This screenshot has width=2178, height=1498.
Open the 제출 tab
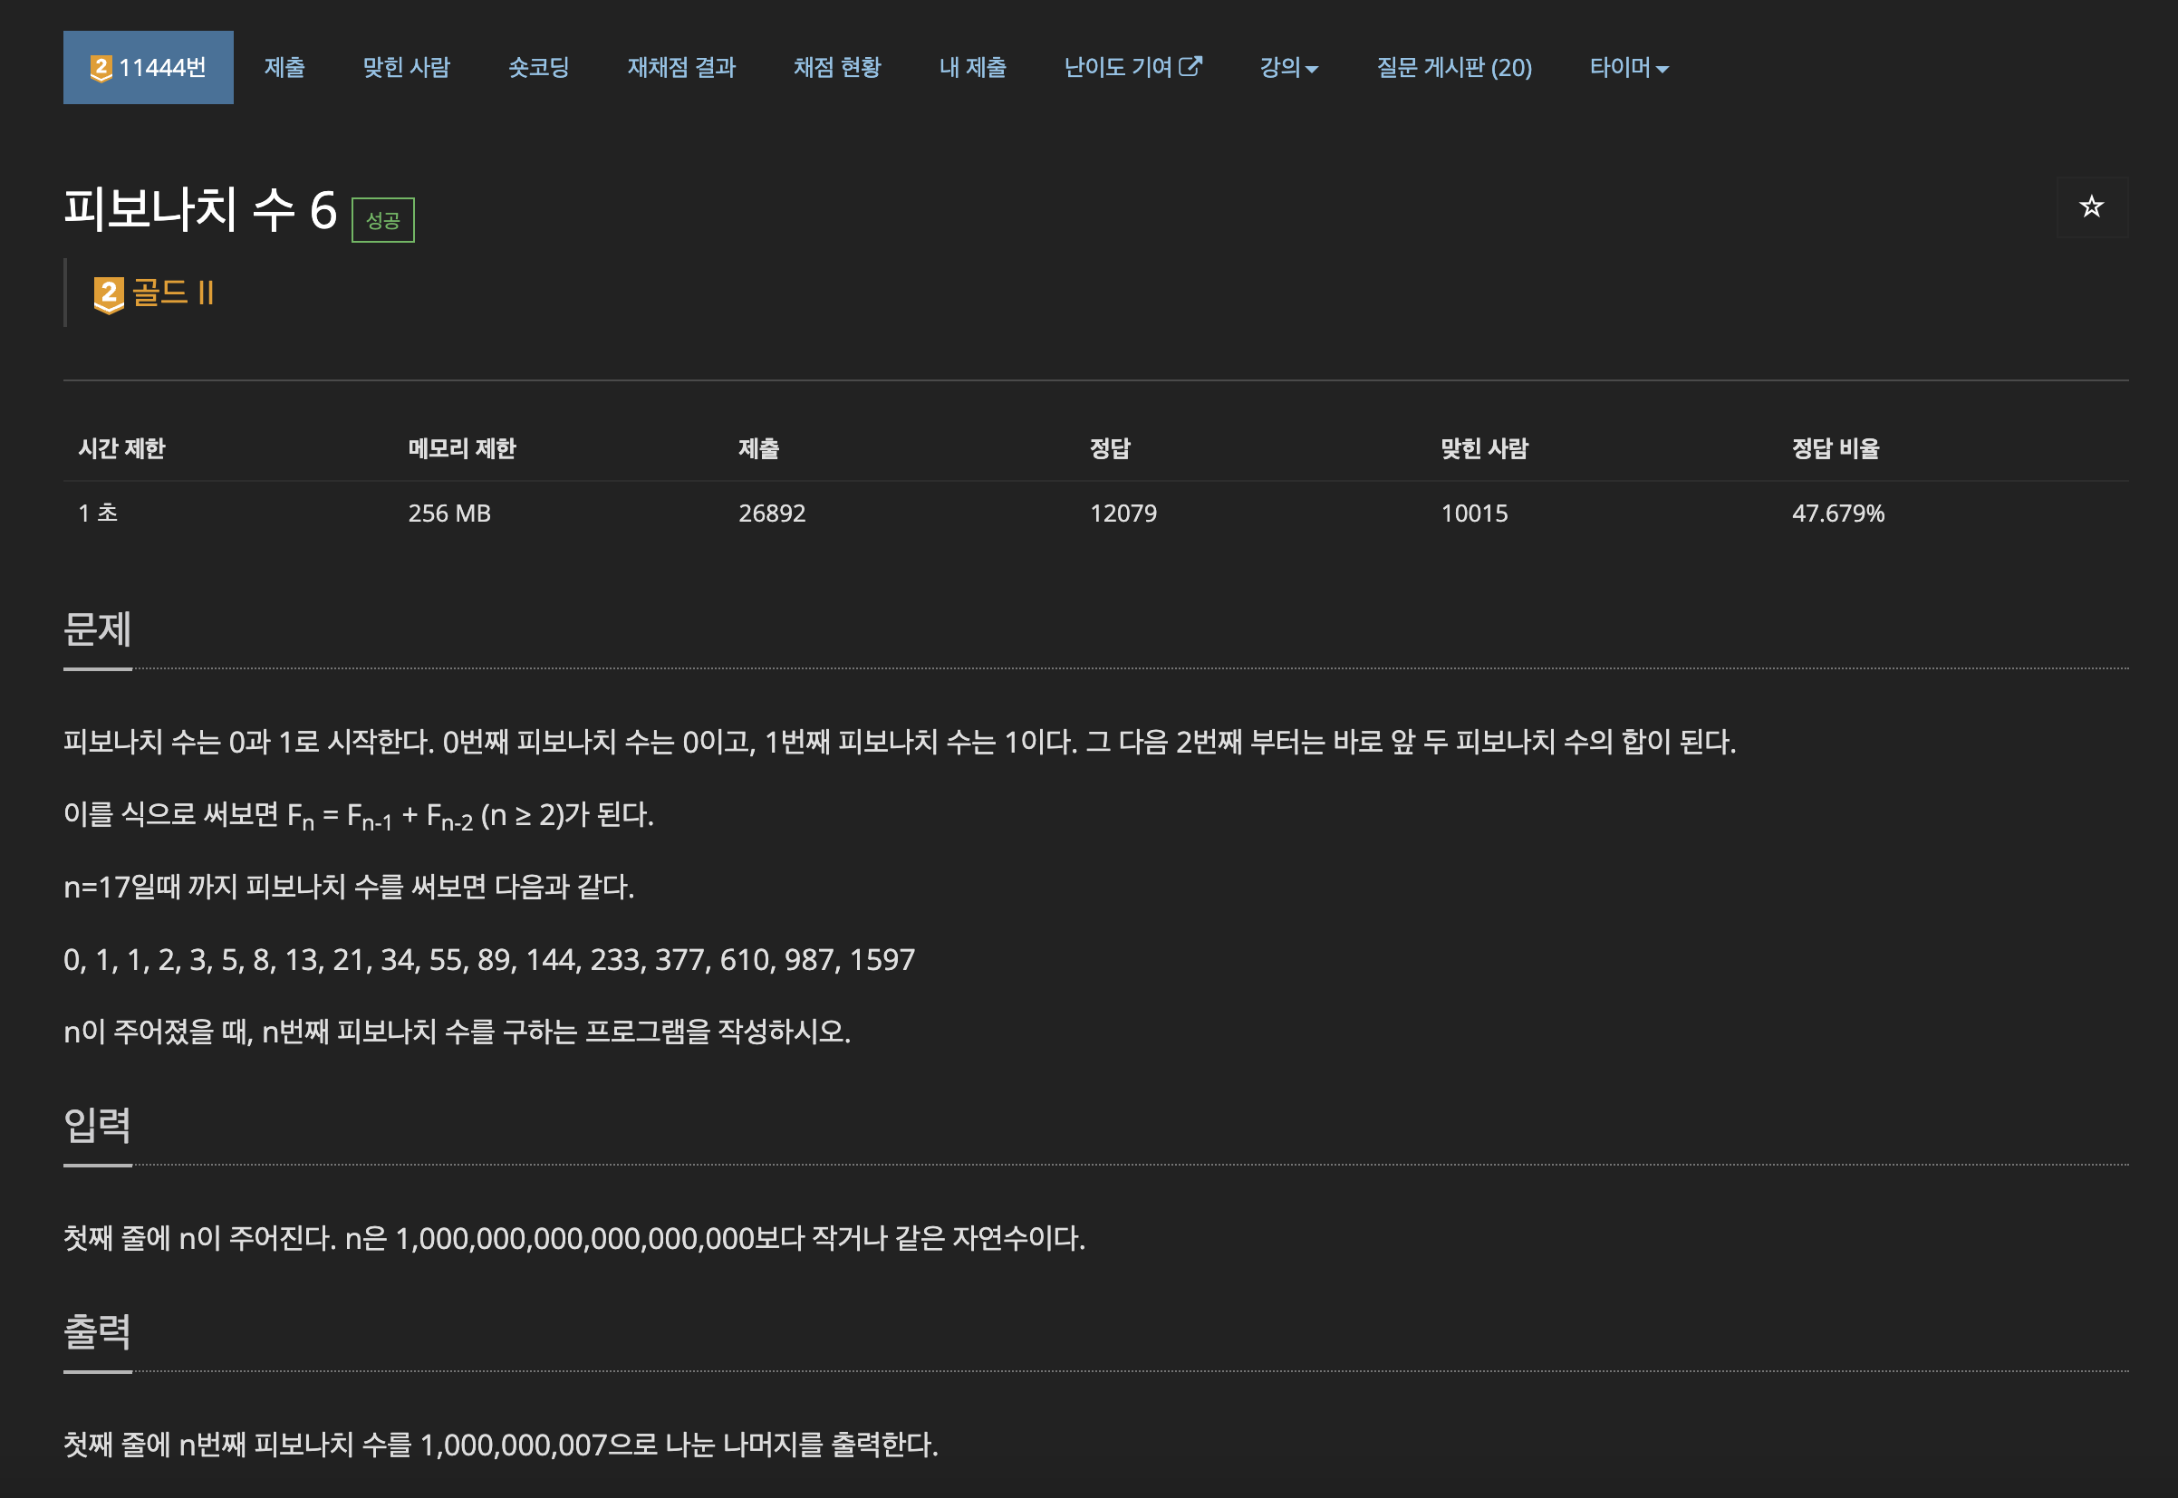284,68
